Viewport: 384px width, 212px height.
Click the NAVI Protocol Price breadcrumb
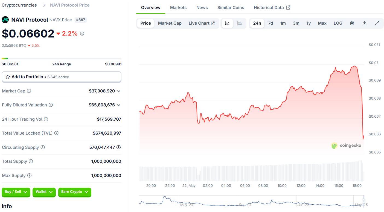(70, 5)
